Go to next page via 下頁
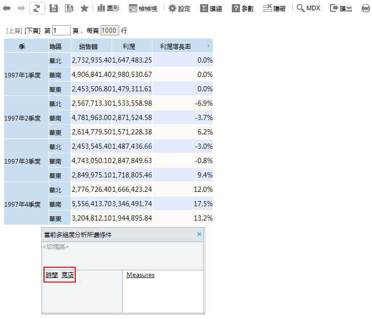Viewport: 372px width, 319px height. pos(33,31)
